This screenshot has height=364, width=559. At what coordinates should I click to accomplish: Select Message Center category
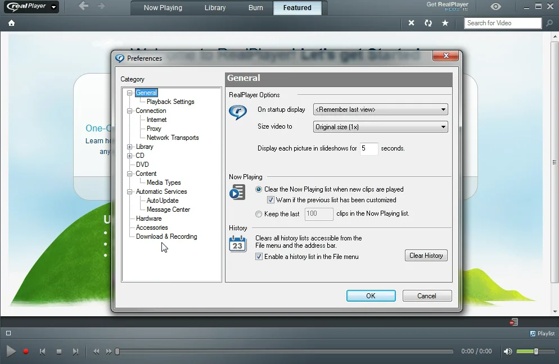[x=168, y=210]
